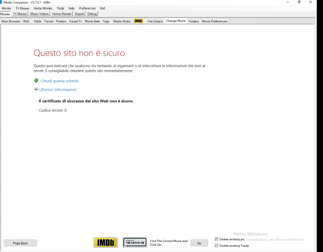Select the Wall tab
323x252 pixels.
26,21
